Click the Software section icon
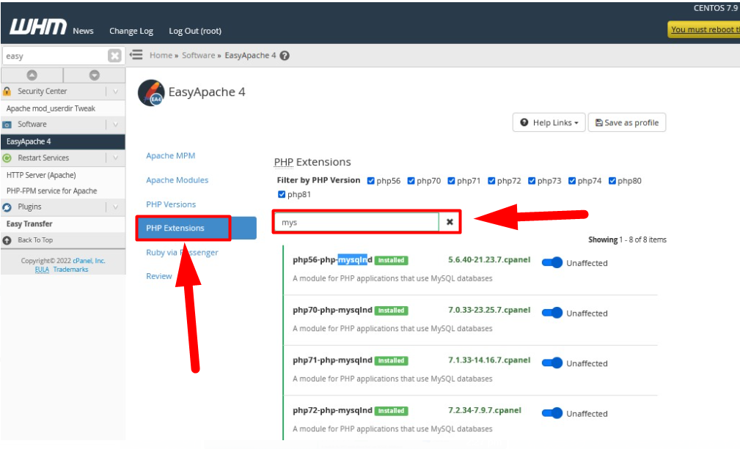 tap(7, 125)
